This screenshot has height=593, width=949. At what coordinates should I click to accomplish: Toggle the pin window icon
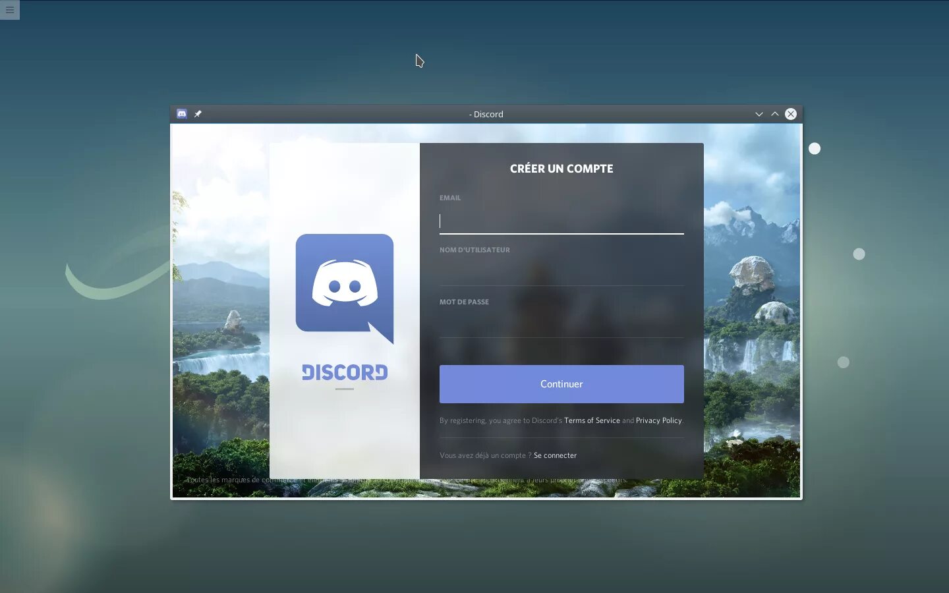click(198, 114)
